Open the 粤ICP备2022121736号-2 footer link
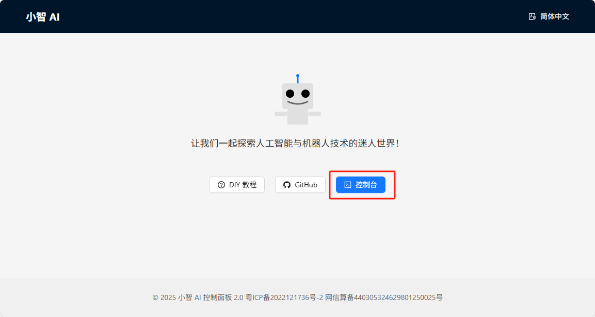This screenshot has width=595, height=317. coord(284,298)
